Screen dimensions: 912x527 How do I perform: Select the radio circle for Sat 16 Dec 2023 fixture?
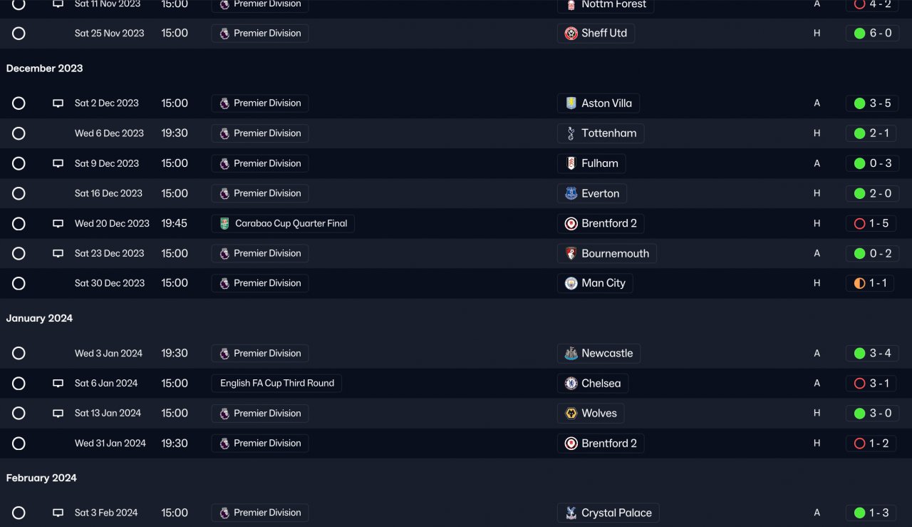click(19, 193)
